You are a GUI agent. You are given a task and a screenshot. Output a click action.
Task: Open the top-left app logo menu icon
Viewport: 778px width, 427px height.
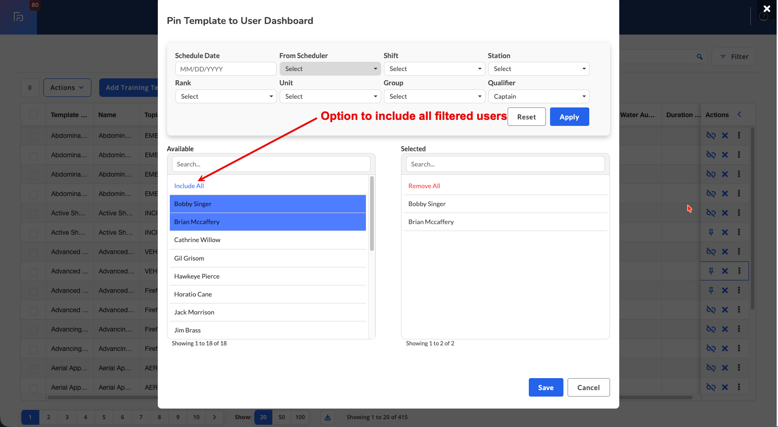18,17
